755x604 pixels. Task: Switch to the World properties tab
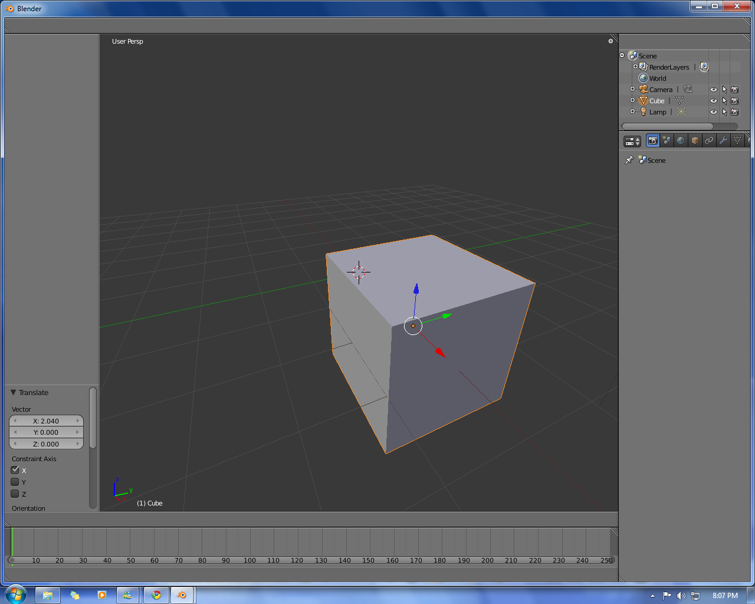[681, 140]
